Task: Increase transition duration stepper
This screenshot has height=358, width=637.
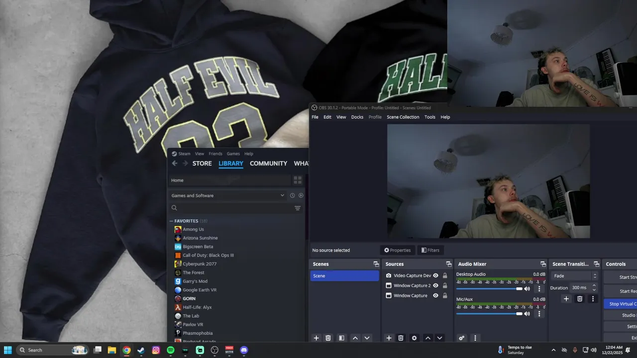Action: pyautogui.click(x=594, y=285)
